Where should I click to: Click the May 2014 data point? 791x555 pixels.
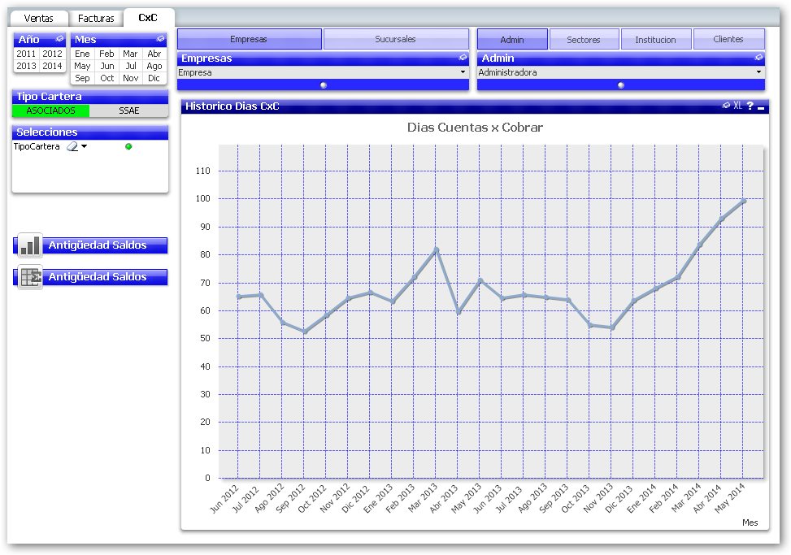pos(743,201)
